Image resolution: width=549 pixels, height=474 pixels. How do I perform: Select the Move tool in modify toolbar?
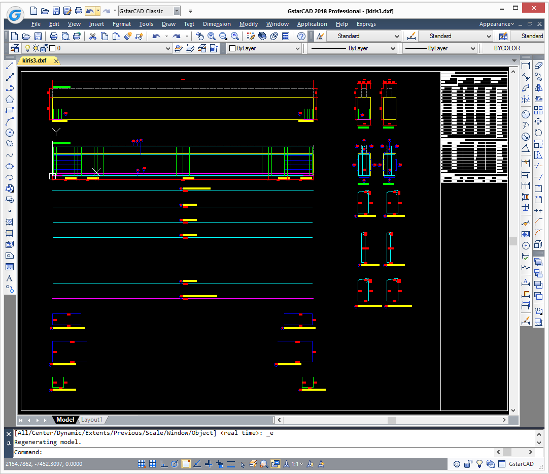(x=538, y=121)
